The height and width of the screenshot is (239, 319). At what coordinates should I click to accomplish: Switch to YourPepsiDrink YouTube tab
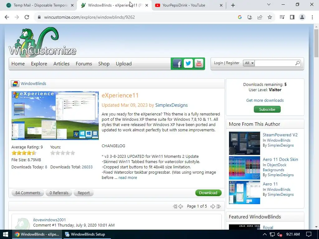[x=188, y=5]
